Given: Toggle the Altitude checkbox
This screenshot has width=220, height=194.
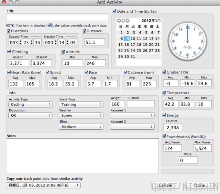Looking at the screenshot, I should [x=63, y=52].
